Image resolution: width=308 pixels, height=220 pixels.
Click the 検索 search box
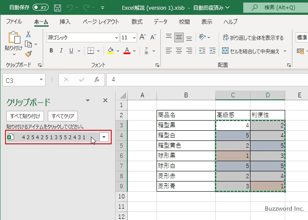275,8
